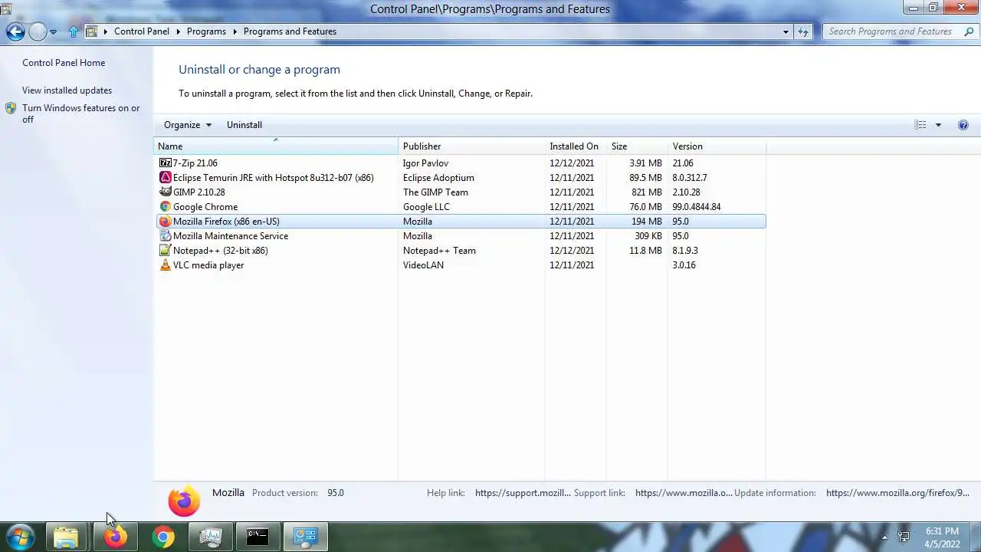This screenshot has height=552, width=981.
Task: Click Control Panel in the breadcrumb
Action: [142, 31]
